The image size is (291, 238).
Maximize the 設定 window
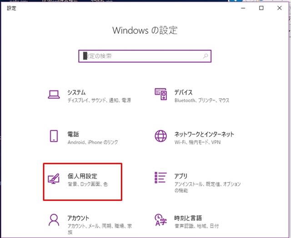tap(261, 8)
